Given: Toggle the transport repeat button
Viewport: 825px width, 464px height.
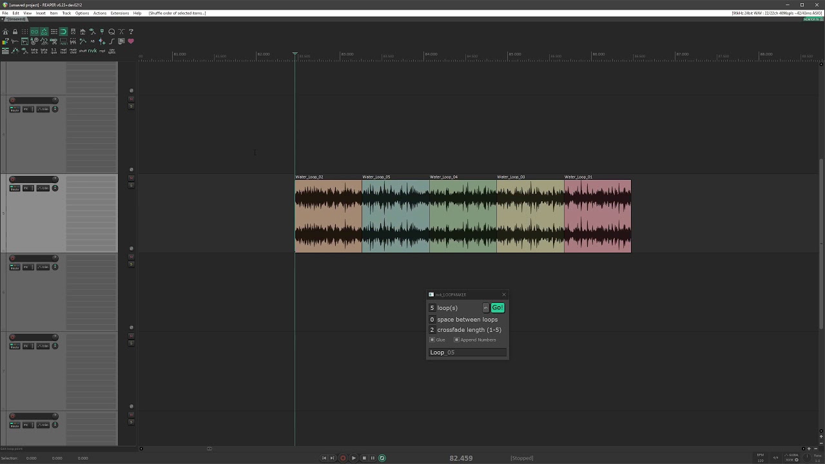Looking at the screenshot, I should point(382,458).
